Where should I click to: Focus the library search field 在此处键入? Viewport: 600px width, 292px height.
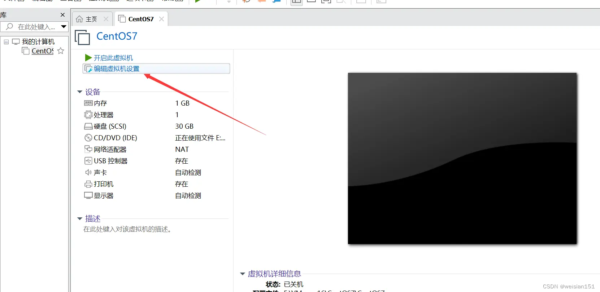[x=36, y=27]
